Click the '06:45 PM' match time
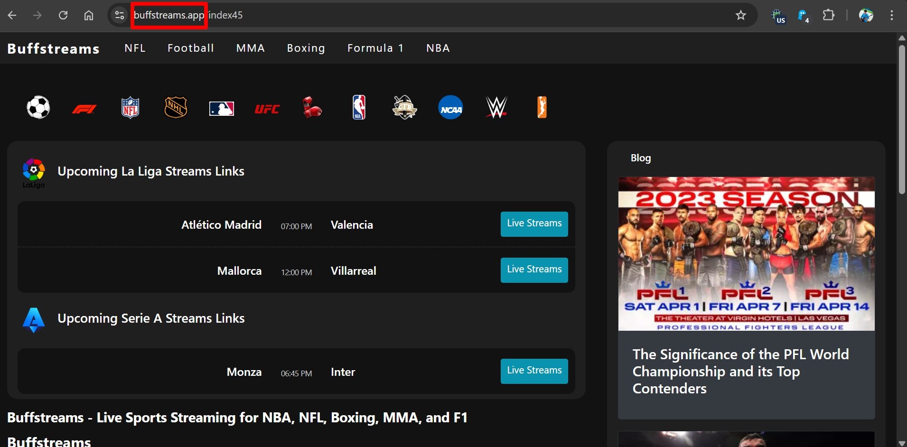 (296, 373)
